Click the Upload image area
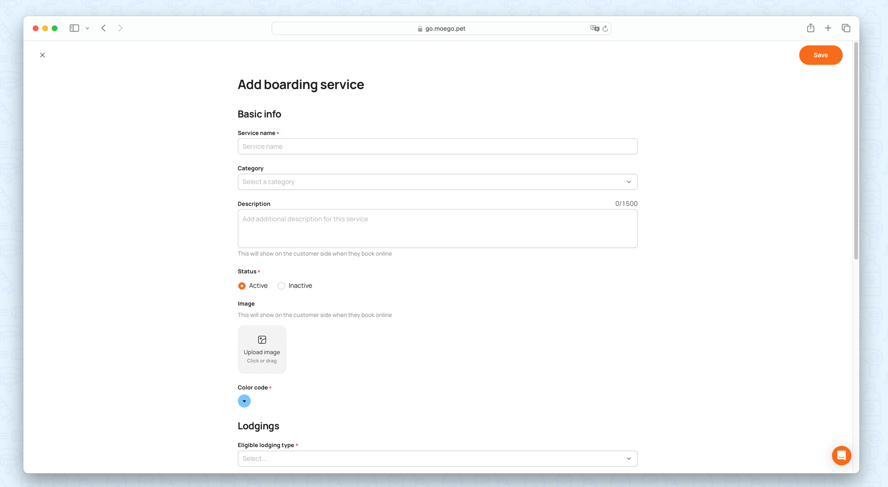The width and height of the screenshot is (888, 487). click(x=262, y=349)
